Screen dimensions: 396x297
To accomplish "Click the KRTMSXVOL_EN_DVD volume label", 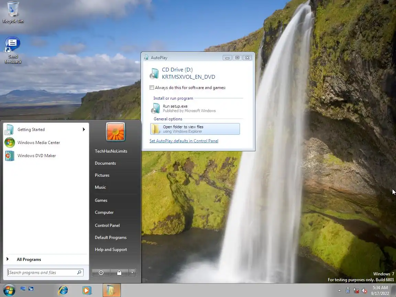I will tap(188, 77).
